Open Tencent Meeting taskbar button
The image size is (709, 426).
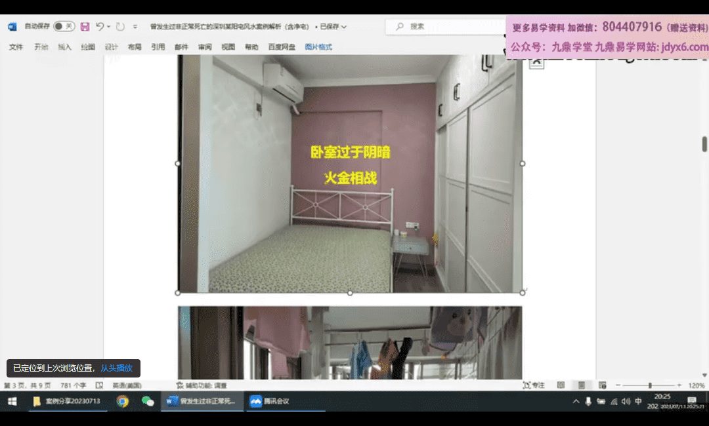269,401
